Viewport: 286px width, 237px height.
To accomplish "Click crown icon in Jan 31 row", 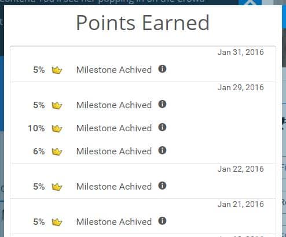I will click(x=57, y=70).
